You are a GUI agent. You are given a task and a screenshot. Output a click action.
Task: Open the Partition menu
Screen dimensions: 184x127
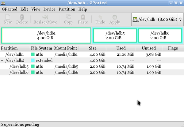67,9
